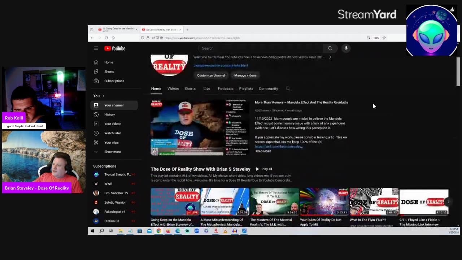This screenshot has height=260, width=462.
Task: Click Play all for the playlist
Action: point(264,169)
